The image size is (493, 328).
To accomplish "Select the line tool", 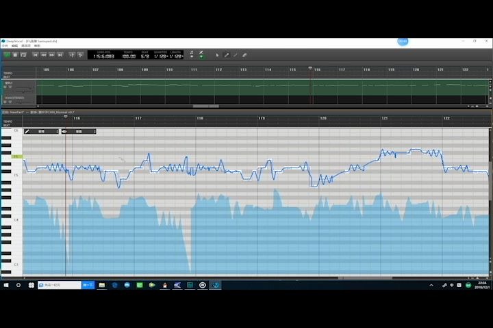I will [235, 55].
